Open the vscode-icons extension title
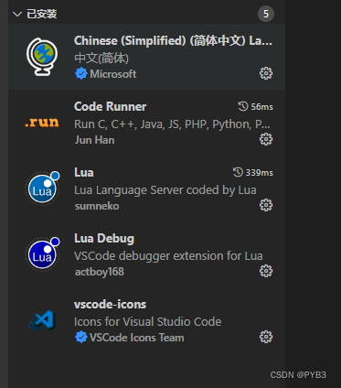341x388 pixels. point(110,305)
